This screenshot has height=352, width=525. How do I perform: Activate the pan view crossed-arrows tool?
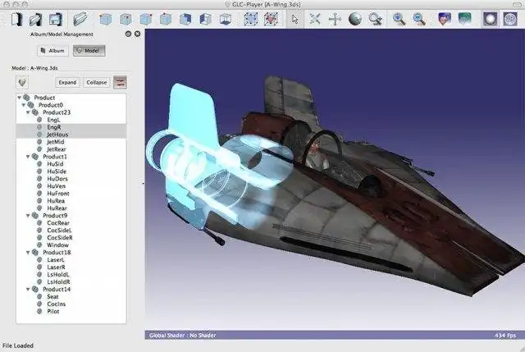335,18
